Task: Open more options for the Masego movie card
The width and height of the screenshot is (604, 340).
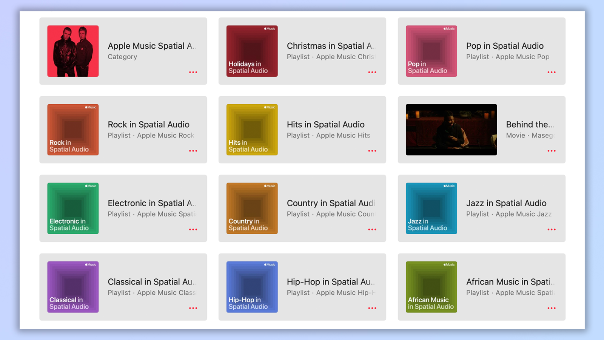Action: pyautogui.click(x=551, y=150)
